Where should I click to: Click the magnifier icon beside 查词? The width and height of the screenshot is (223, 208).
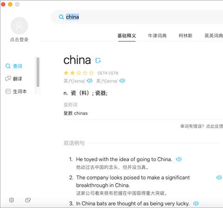(x=8, y=66)
